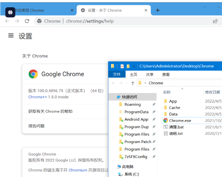Close the 设置 - 关于 Chrome tab
Viewport: 222px width, 182px height.
(x=146, y=10)
